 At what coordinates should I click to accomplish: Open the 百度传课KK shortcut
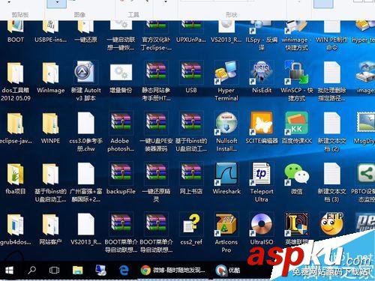(x=296, y=123)
